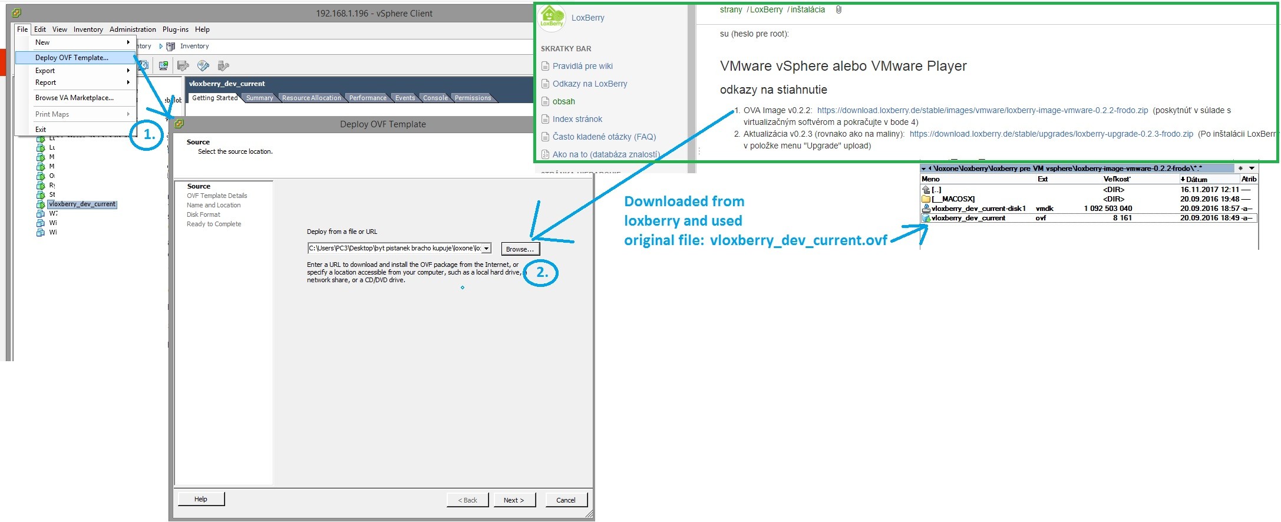Open the drive dropdown left of the file path
Image resolution: width=1281 pixels, height=522 pixels.
coord(923,169)
